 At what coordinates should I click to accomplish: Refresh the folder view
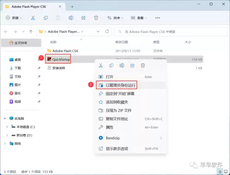pos(107,32)
